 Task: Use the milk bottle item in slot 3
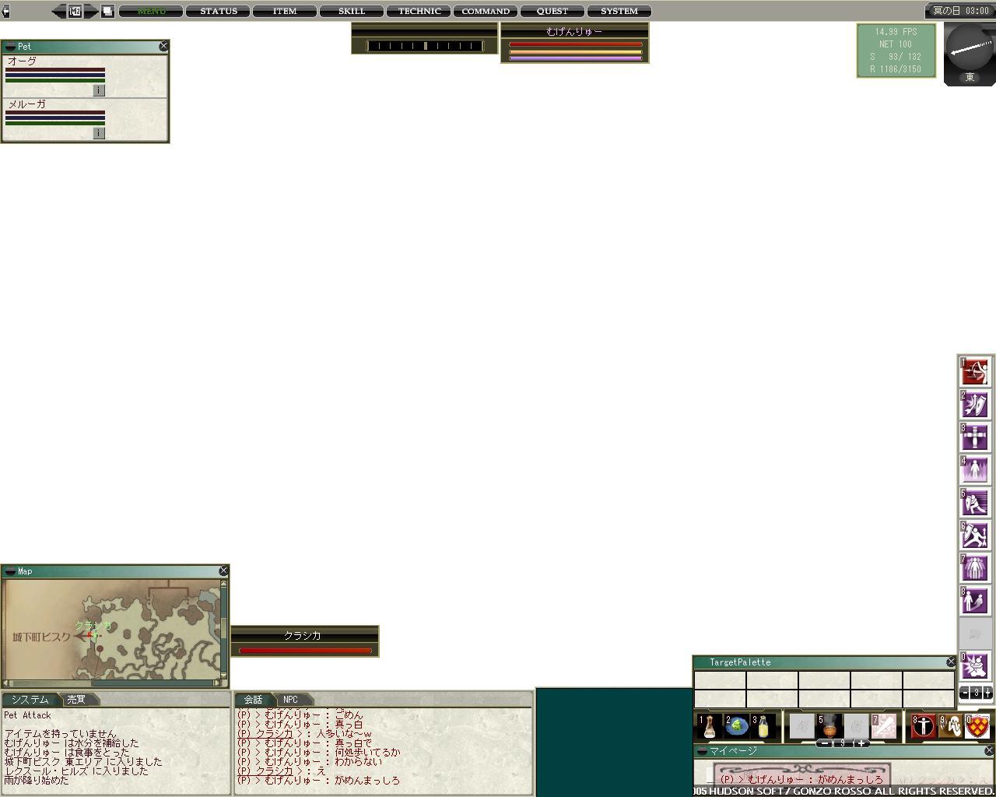763,727
